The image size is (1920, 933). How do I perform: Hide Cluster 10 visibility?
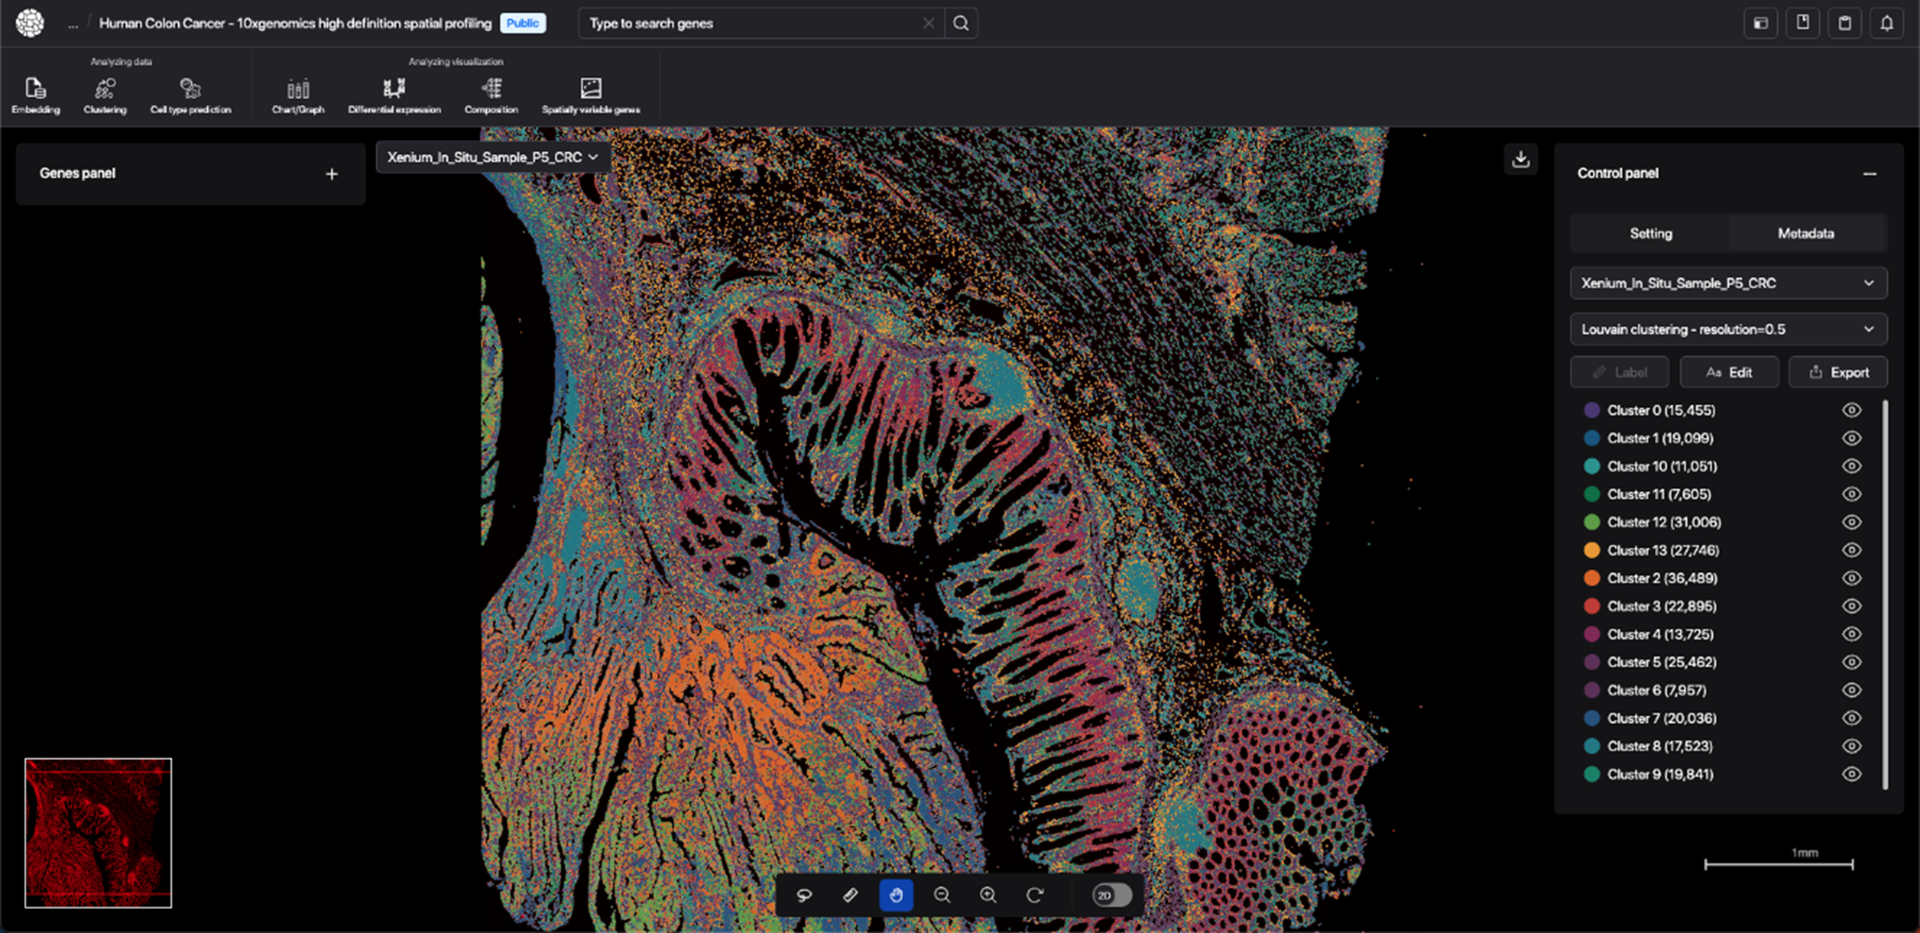1852,466
